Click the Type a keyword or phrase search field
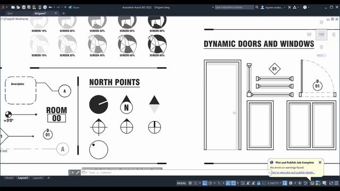 tap(234, 7)
